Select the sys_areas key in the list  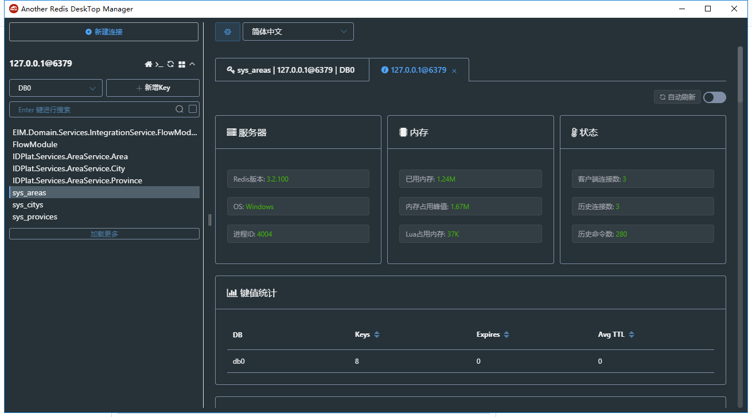click(104, 192)
